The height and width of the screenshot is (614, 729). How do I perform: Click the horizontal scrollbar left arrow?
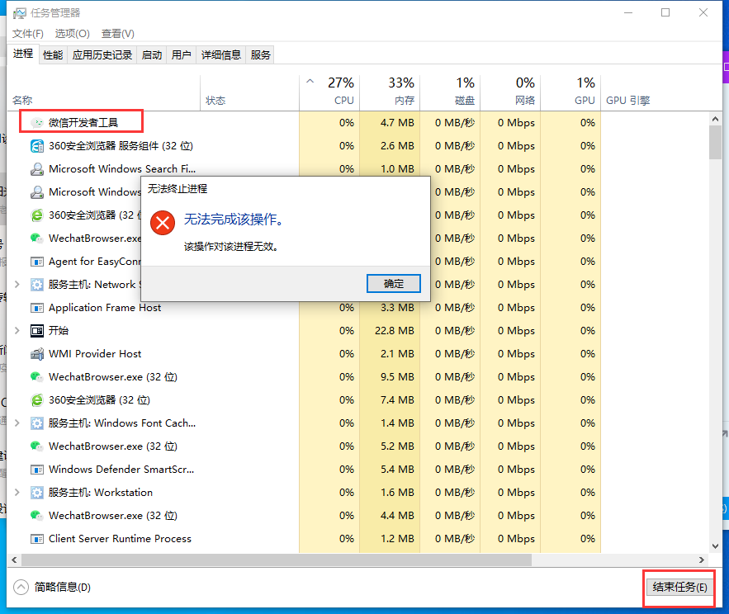click(x=14, y=560)
